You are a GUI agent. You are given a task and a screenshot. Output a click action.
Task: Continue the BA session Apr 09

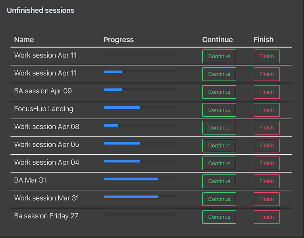click(219, 92)
